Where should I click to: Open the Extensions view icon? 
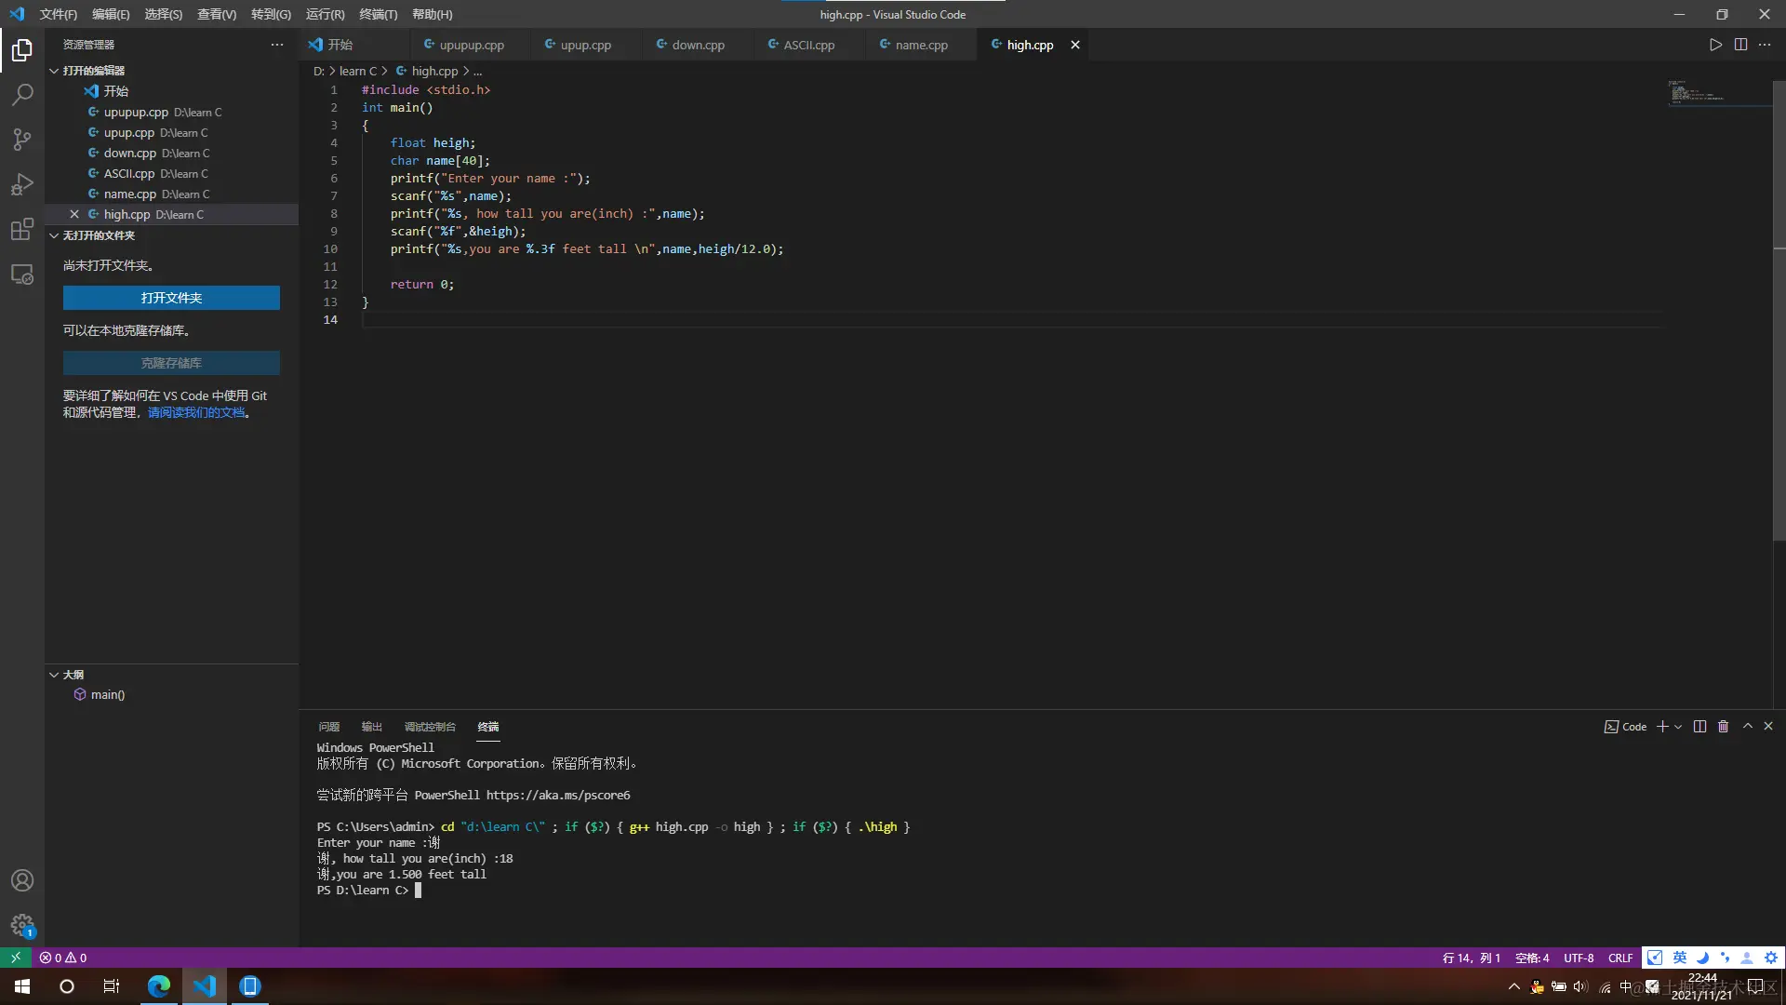click(x=22, y=230)
